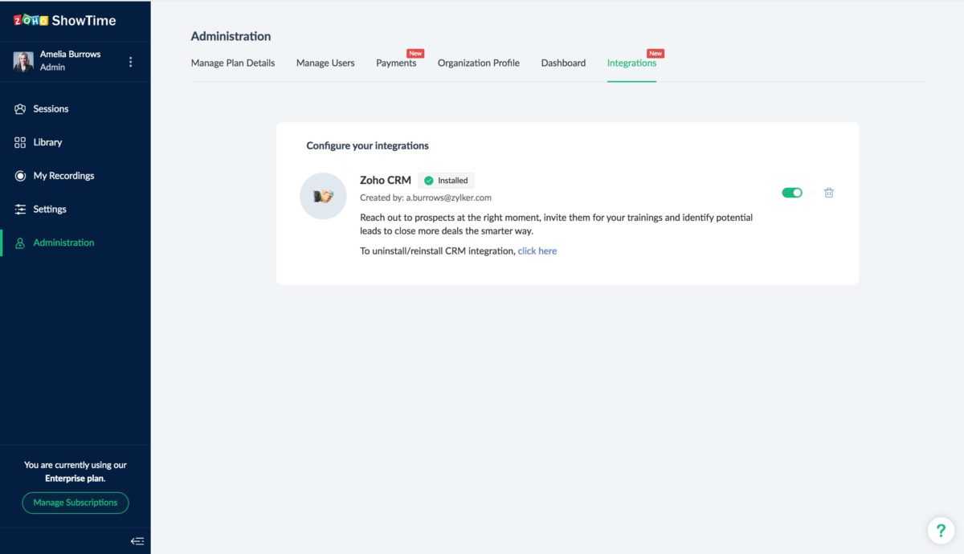The height and width of the screenshot is (554, 964).
Task: Open the Dashboard tab
Action: point(563,63)
